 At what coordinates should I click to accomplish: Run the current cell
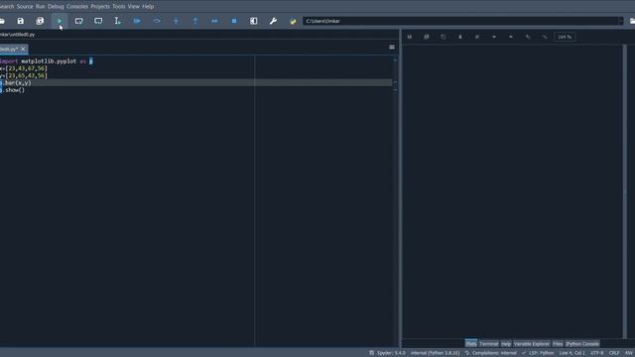pyautogui.click(x=79, y=21)
